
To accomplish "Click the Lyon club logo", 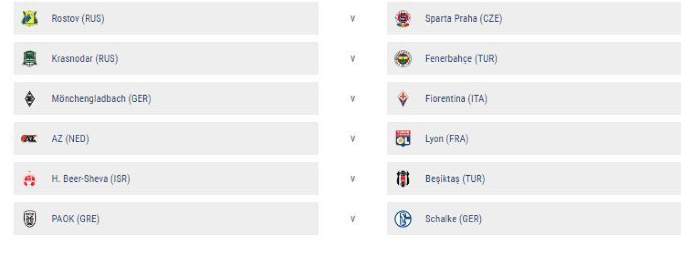I will 403,139.
